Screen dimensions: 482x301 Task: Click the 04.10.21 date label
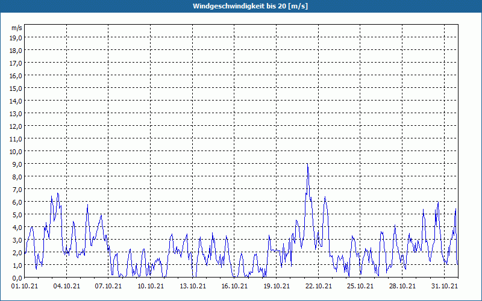67,286
